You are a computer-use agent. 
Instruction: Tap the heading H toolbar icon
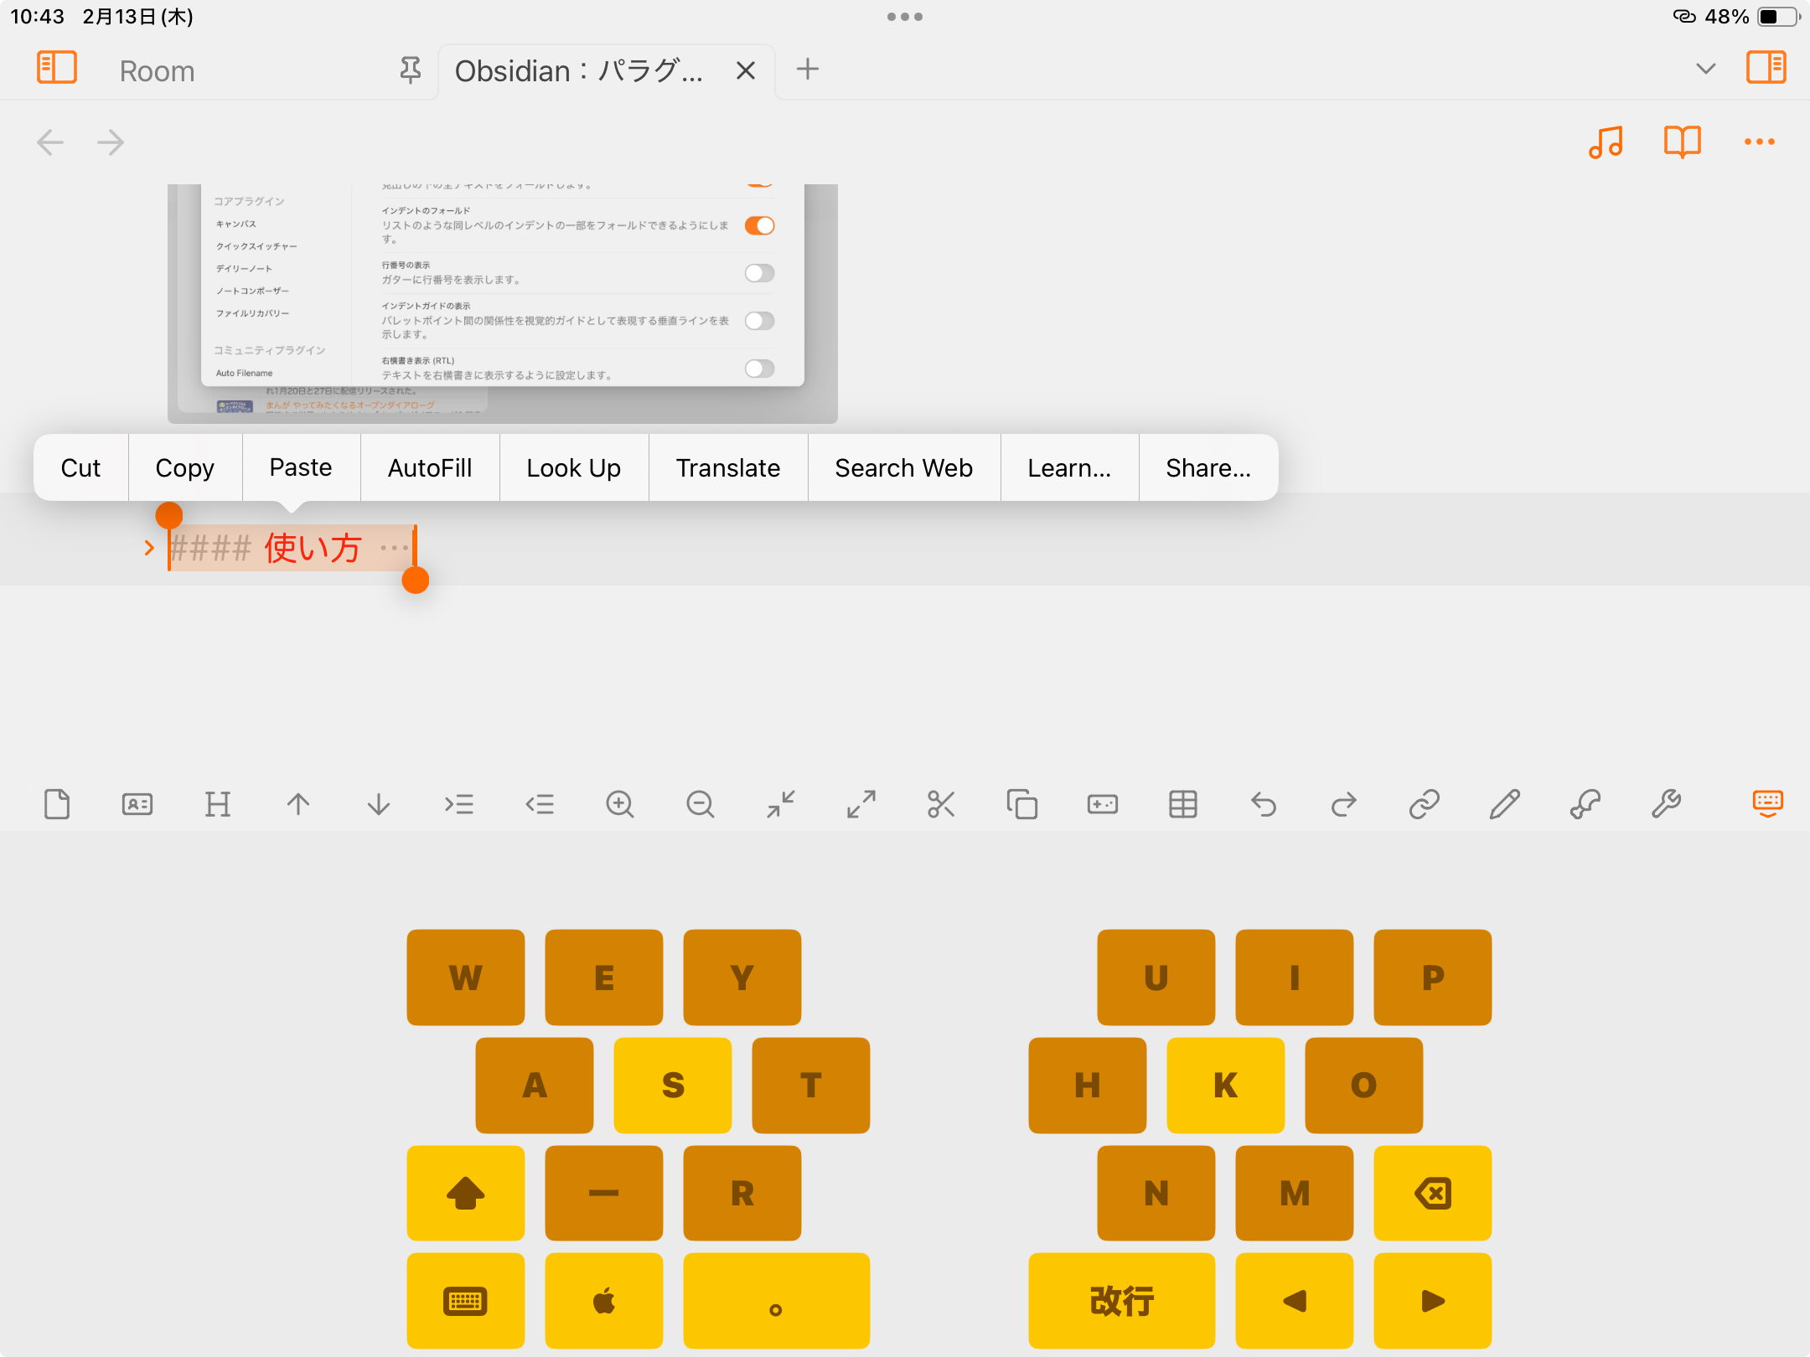click(x=218, y=804)
